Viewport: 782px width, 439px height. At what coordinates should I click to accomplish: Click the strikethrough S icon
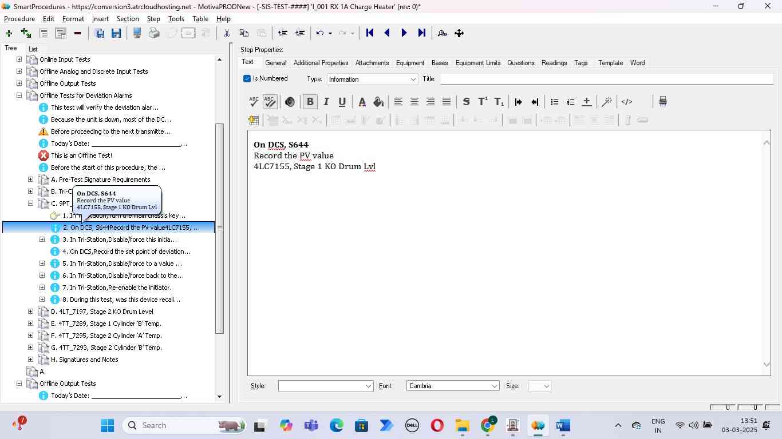coord(466,102)
